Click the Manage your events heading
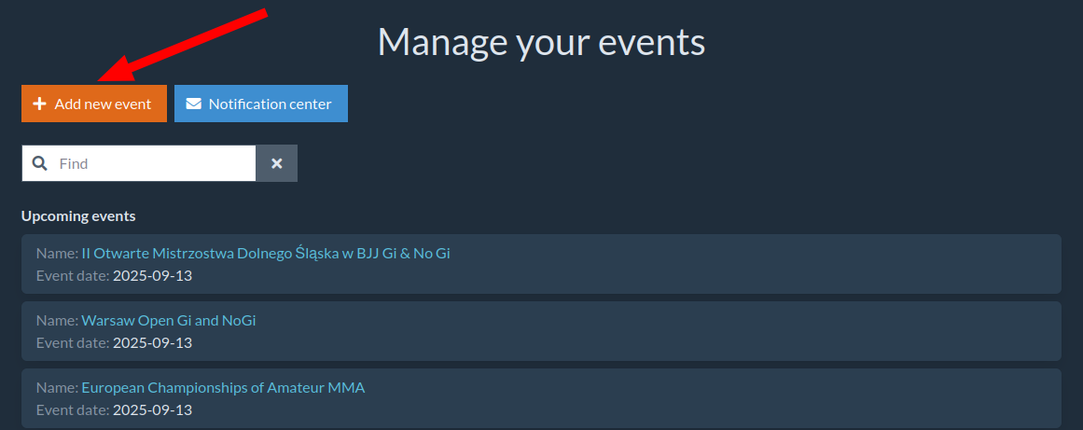 pos(541,42)
